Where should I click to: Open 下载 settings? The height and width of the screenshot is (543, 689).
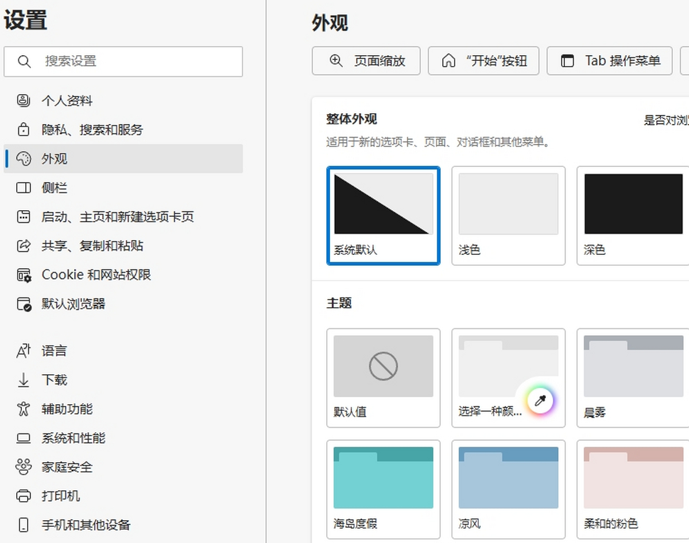[x=123, y=380]
